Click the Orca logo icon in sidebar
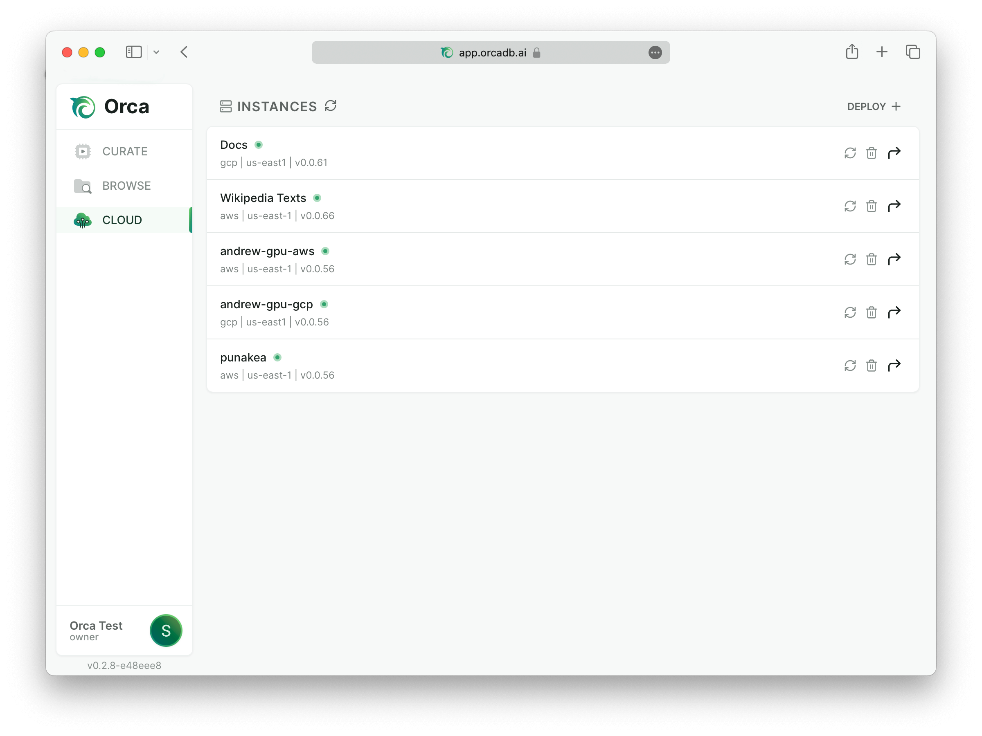Image resolution: width=982 pixels, height=736 pixels. click(83, 107)
